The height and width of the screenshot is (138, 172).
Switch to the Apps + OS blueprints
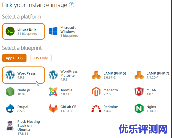(14, 58)
